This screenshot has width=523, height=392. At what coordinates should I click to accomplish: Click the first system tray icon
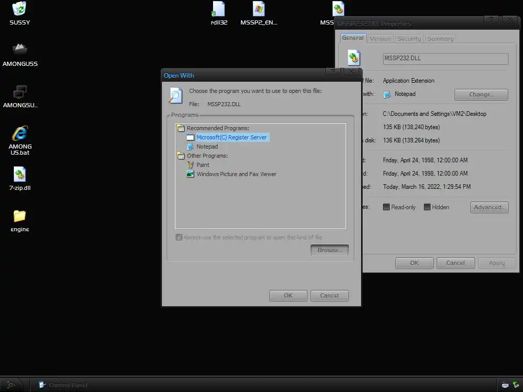tap(505, 385)
